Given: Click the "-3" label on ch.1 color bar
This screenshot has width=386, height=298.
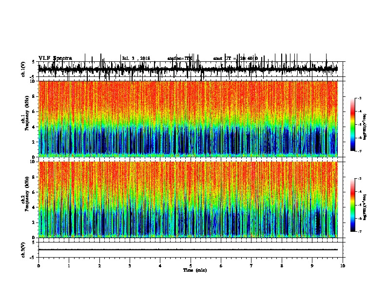Looking at the screenshot, I should click(x=360, y=98).
